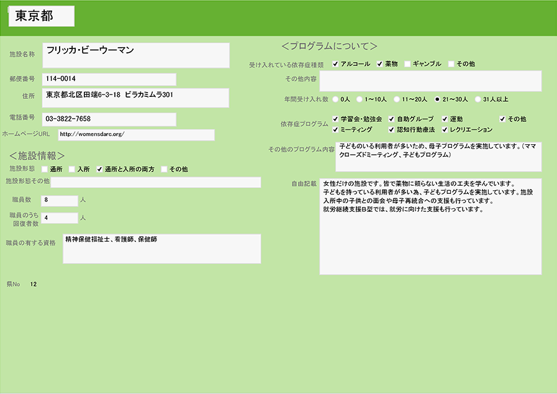Select the 0人 radio button
The height and width of the screenshot is (394, 557).
(336, 99)
